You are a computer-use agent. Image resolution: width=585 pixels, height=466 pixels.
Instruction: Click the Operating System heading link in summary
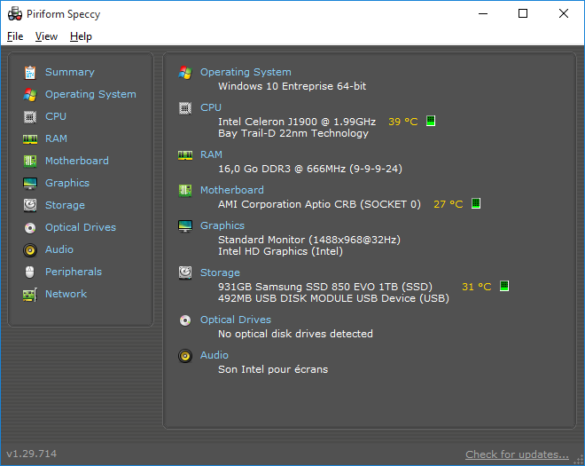(246, 72)
